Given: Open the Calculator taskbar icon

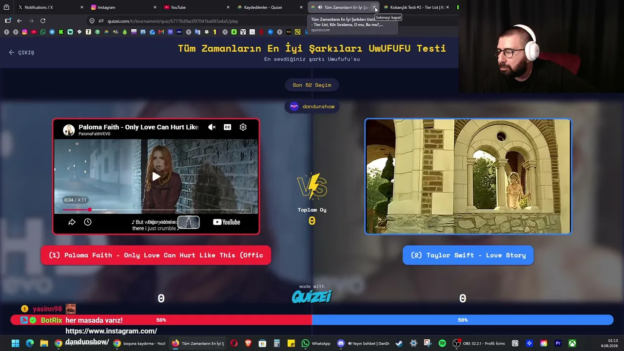Looking at the screenshot, I should point(276,343).
